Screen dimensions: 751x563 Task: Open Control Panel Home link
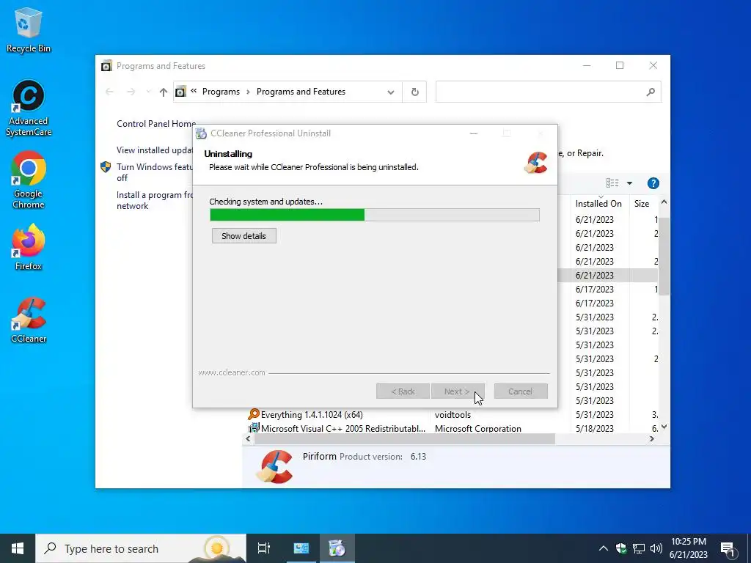coord(155,123)
